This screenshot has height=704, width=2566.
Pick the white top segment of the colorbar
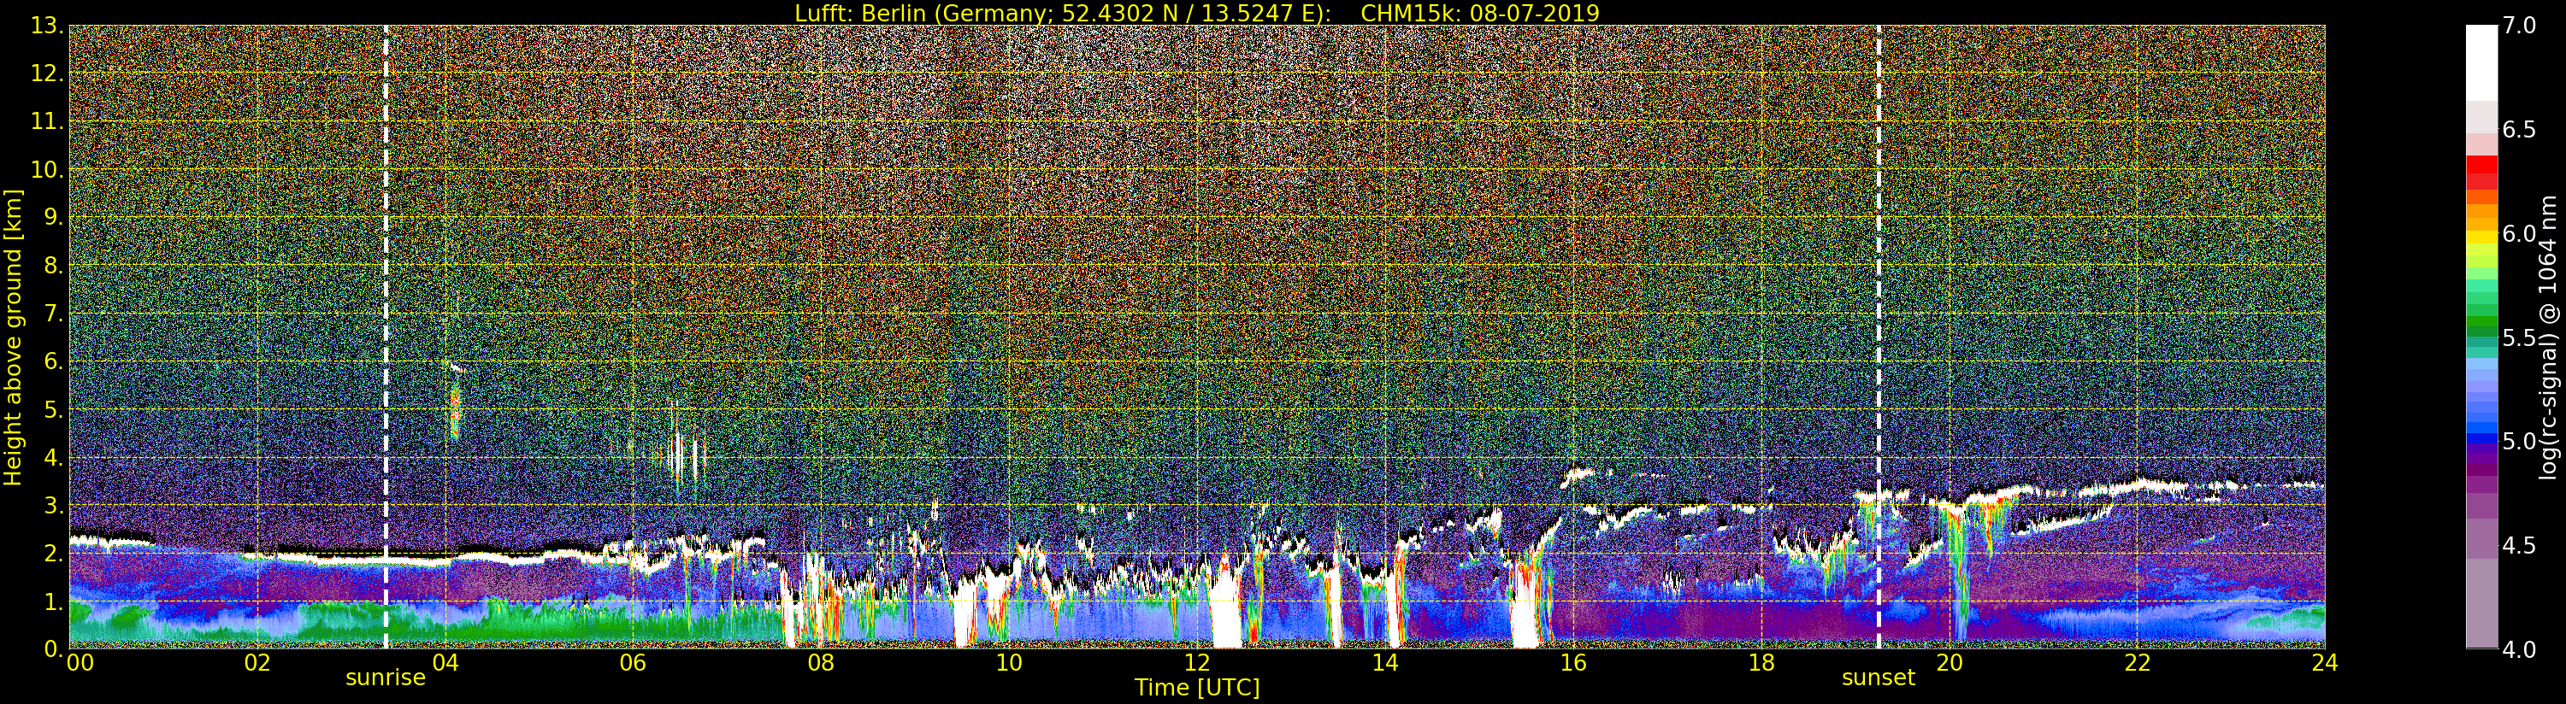point(2481,62)
